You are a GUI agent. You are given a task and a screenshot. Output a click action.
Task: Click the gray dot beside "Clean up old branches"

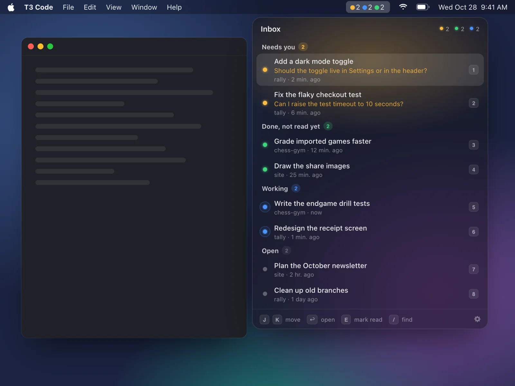pos(265,294)
